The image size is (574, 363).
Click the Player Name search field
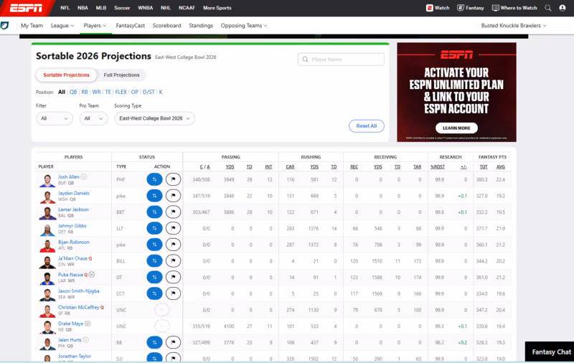341,60
